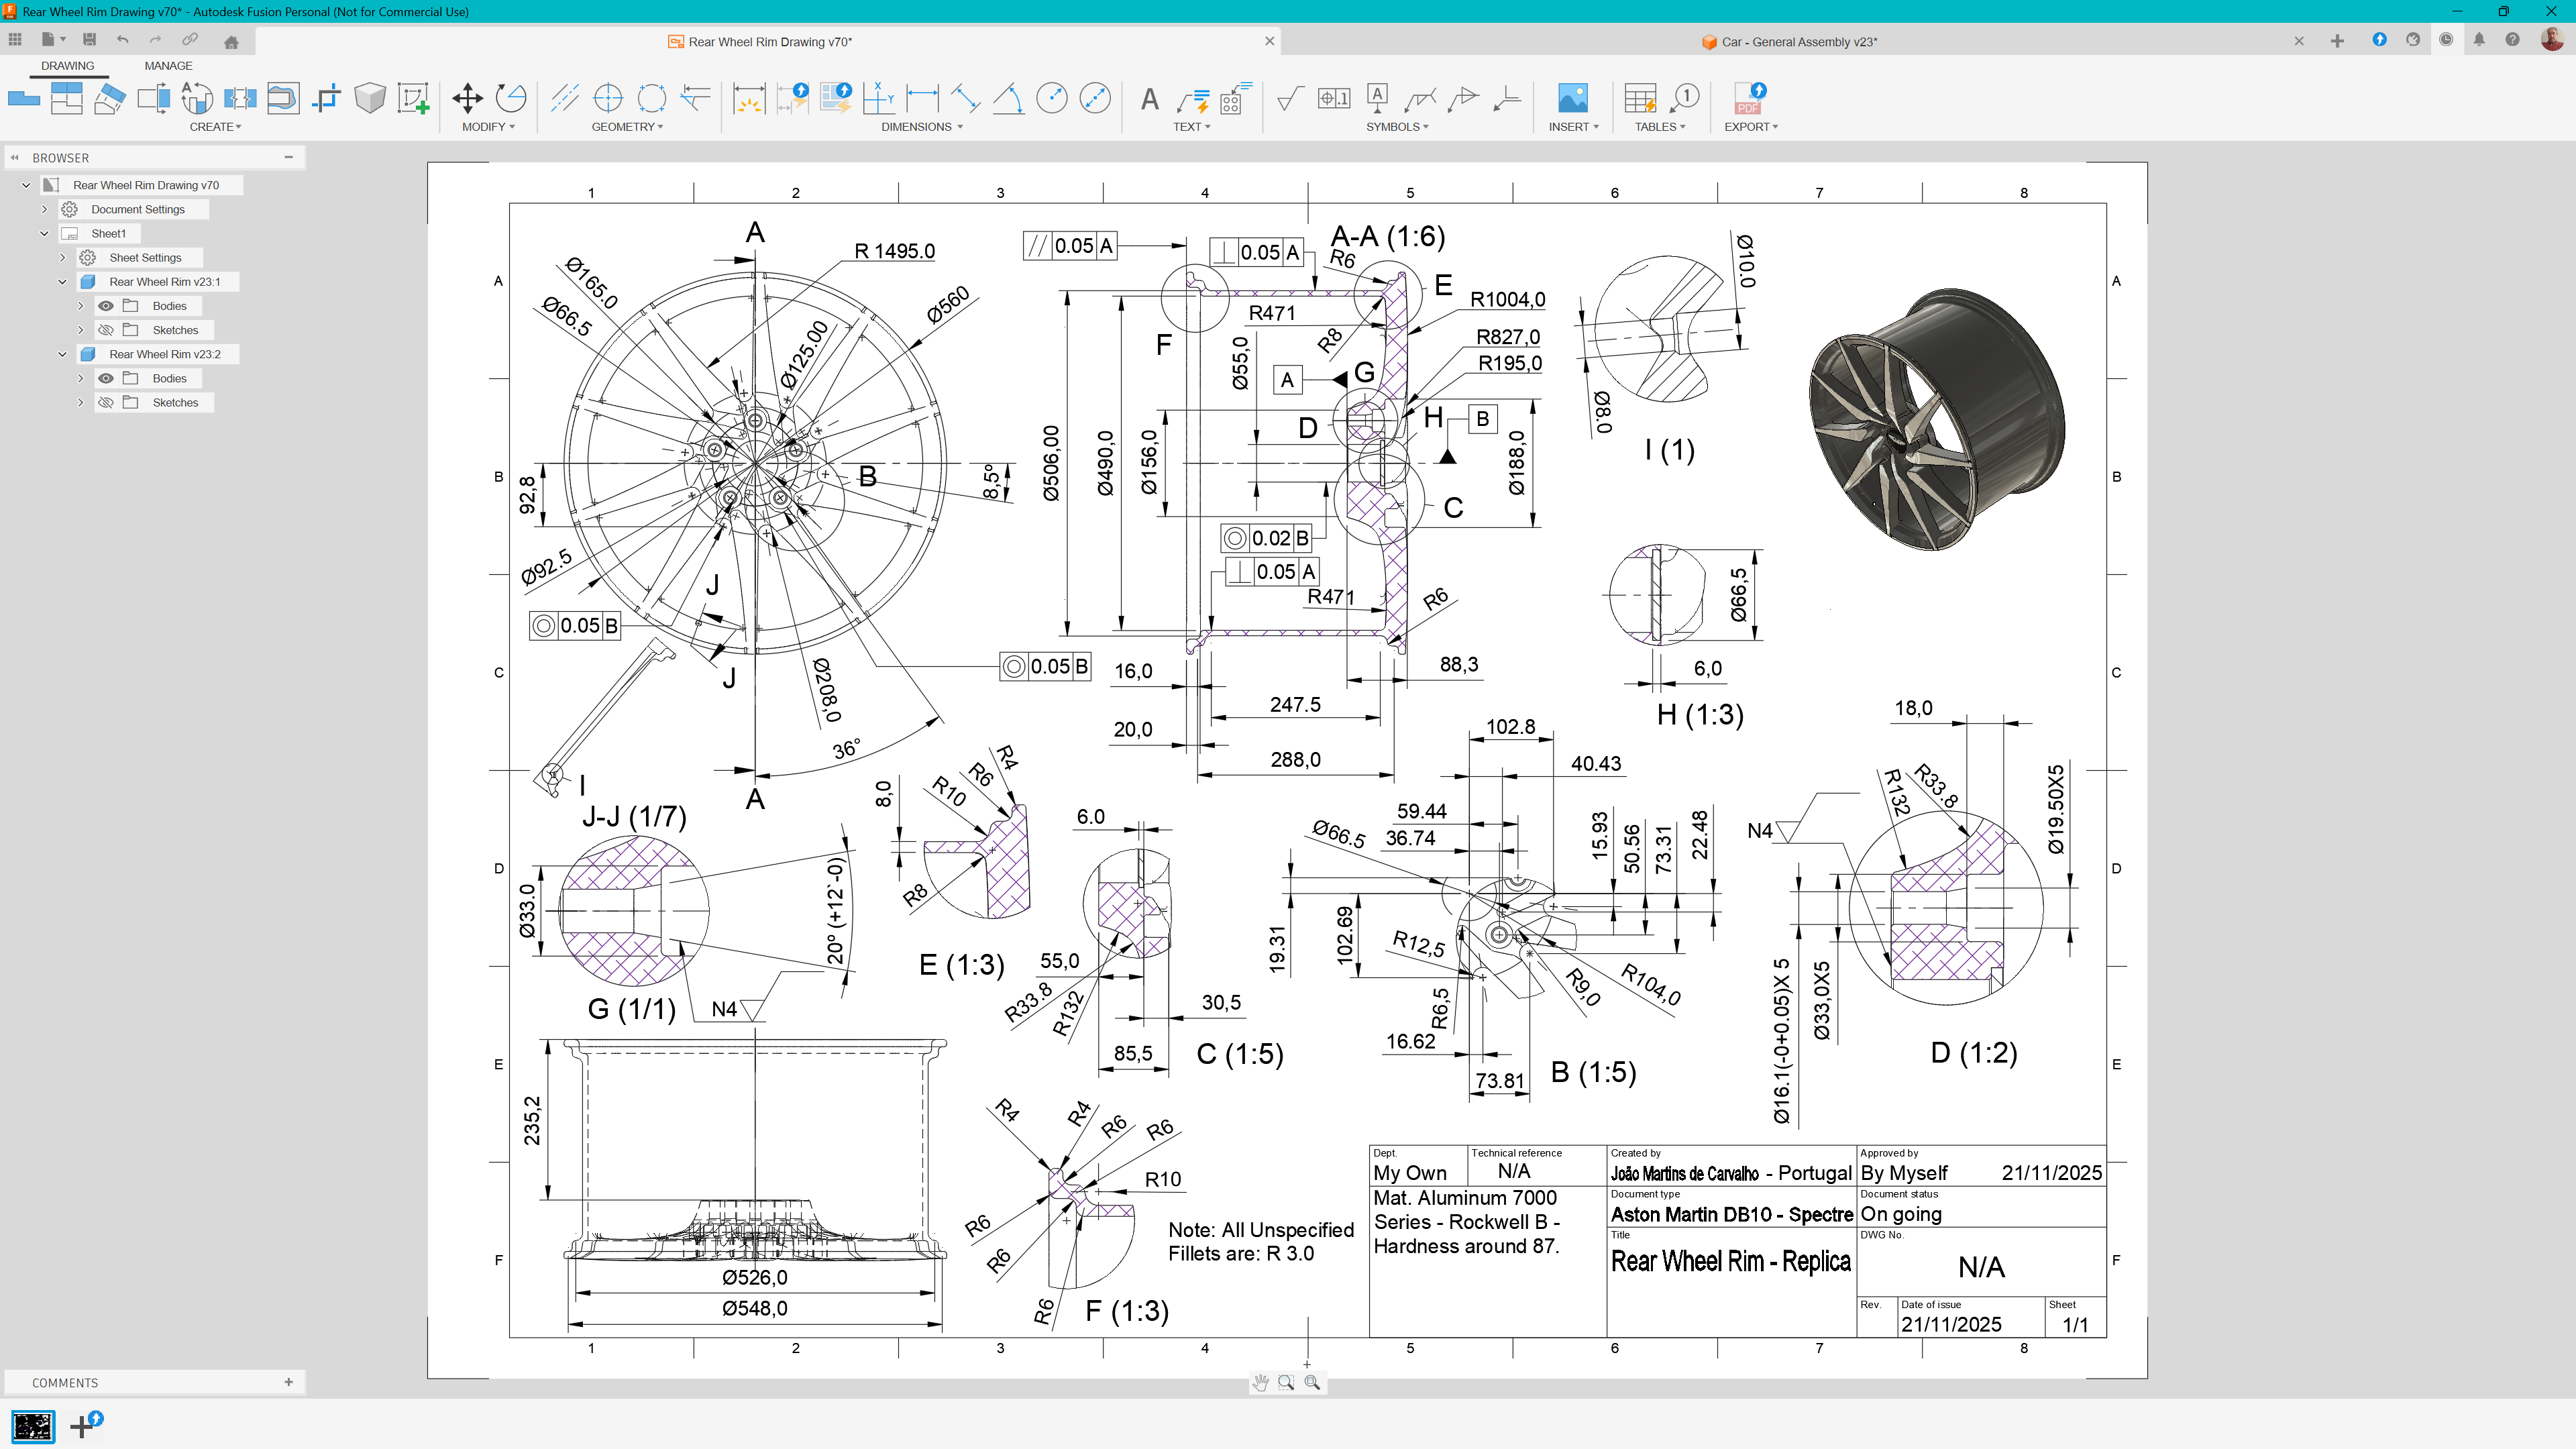2576x1449 pixels.
Task: Collapse the Sheet1 tree node
Action: (44, 234)
